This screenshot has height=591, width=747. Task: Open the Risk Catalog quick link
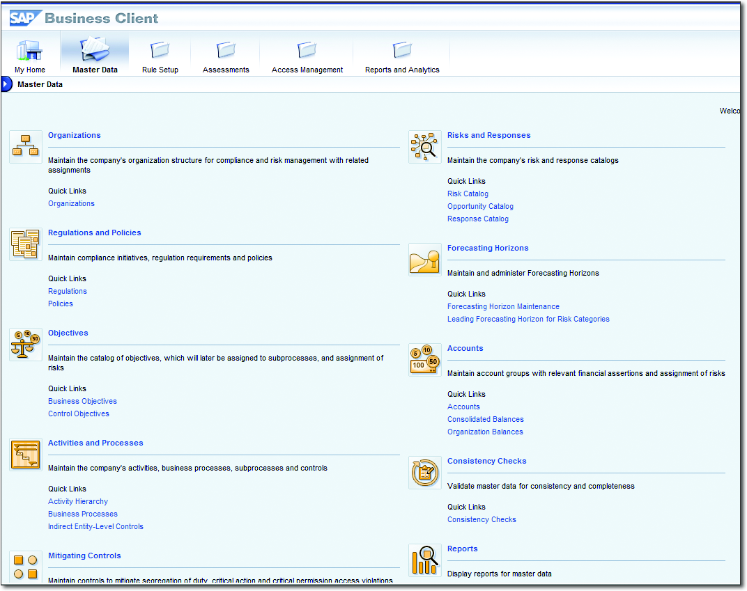coord(468,194)
